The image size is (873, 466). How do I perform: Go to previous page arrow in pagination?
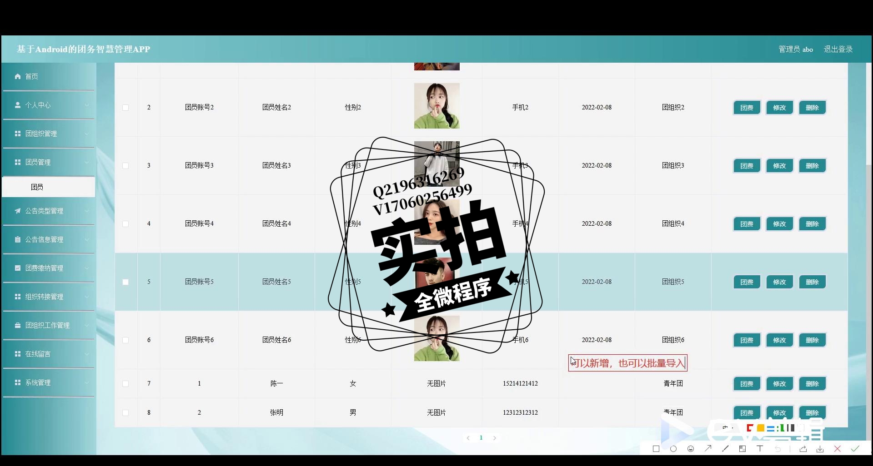(468, 438)
